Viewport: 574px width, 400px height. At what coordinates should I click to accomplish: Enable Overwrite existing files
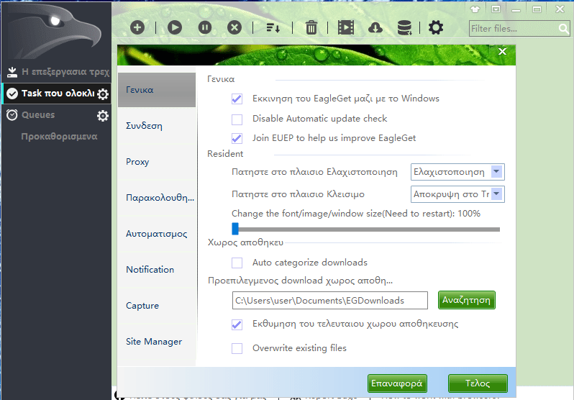pos(237,348)
